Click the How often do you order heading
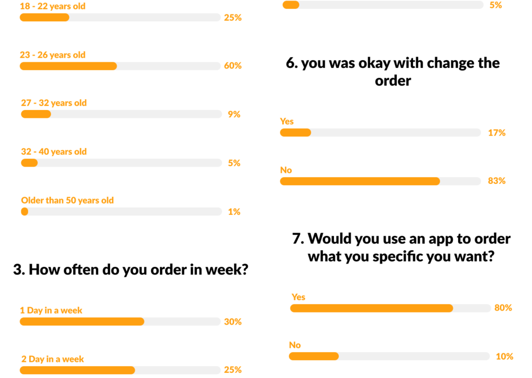The image size is (532, 378). coord(130,269)
